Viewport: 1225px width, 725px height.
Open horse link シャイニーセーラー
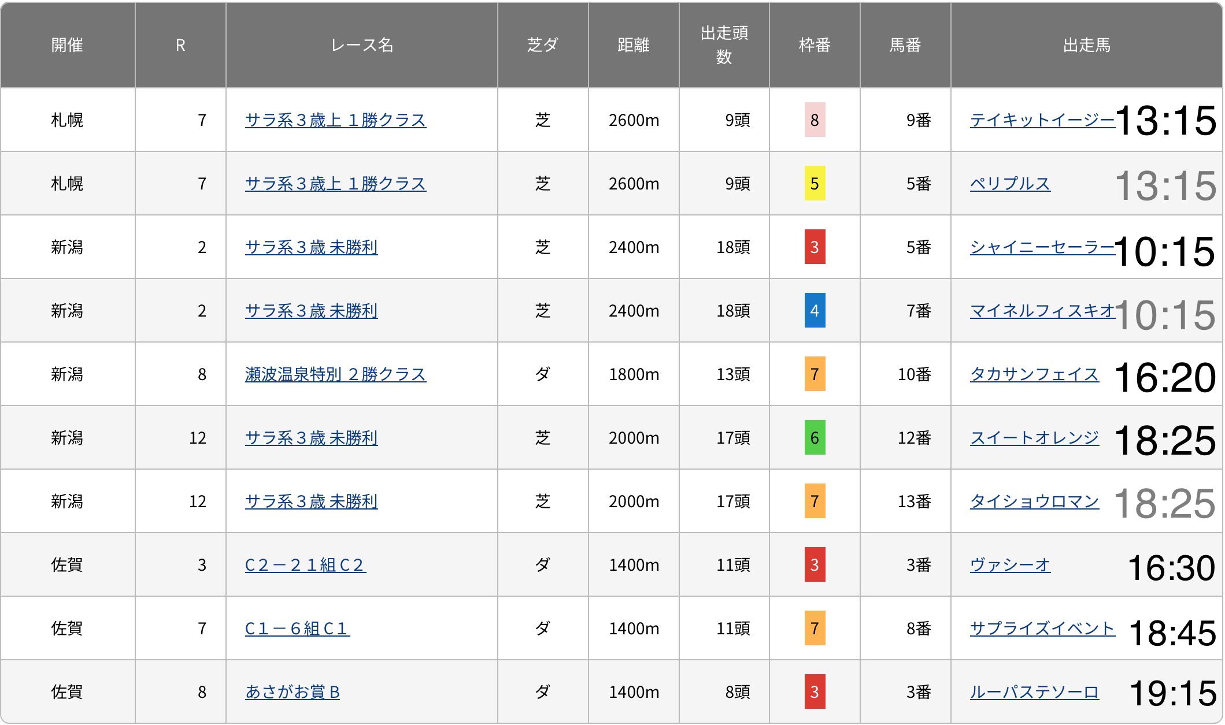(1042, 247)
